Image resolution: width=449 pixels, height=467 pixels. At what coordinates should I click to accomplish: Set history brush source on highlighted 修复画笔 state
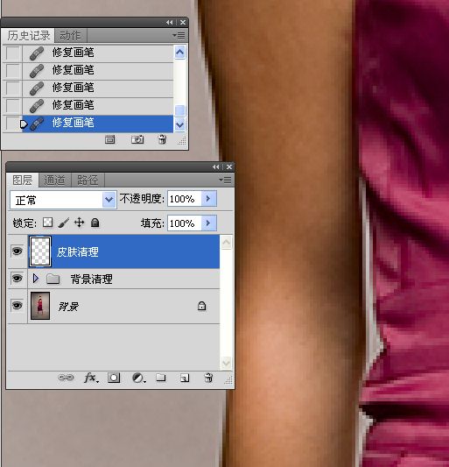(13, 124)
